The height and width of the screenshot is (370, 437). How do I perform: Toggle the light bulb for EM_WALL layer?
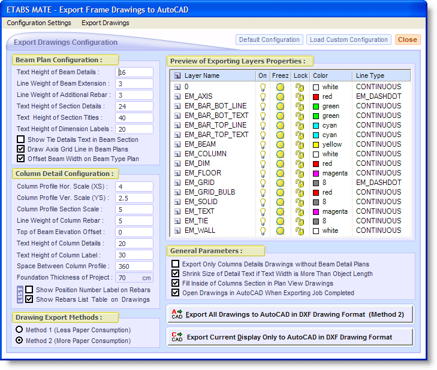[263, 231]
